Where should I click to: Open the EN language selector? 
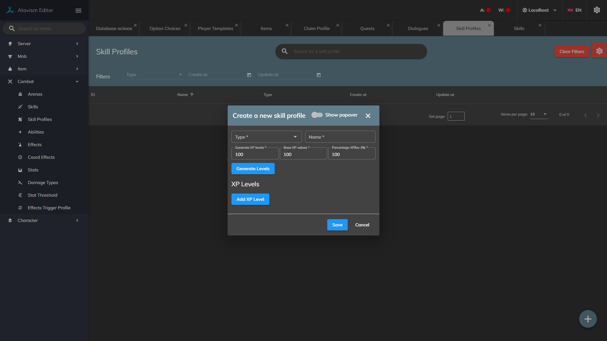pos(574,10)
